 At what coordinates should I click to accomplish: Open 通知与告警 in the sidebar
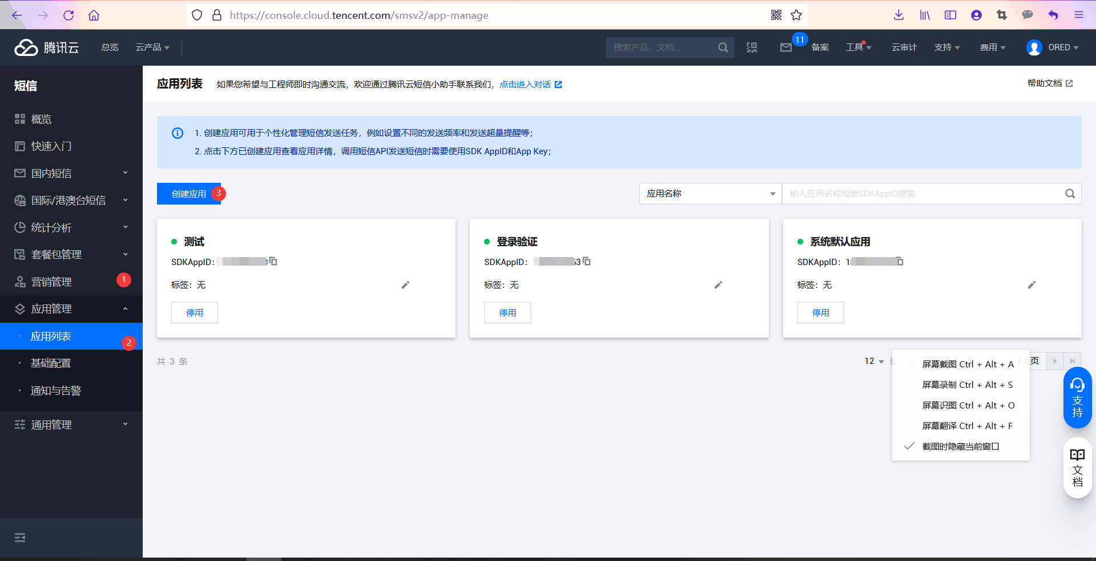coord(71,391)
